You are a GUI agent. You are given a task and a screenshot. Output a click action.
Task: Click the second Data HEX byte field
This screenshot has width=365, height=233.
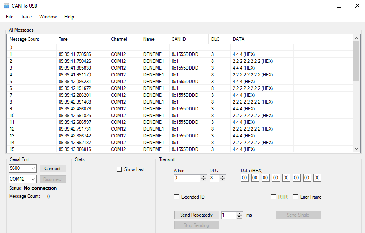[x=255, y=178]
